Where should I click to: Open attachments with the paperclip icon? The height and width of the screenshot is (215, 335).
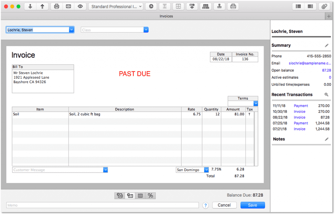(x=324, y=7)
